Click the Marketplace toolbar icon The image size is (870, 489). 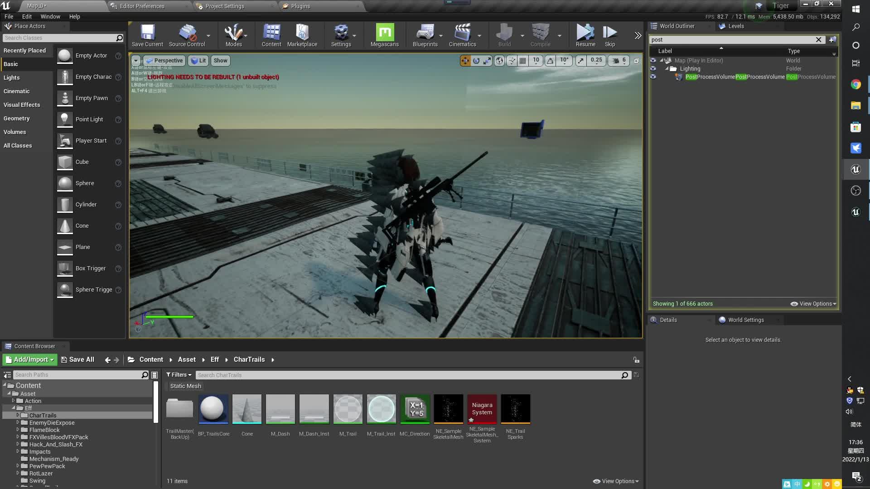[302, 35]
